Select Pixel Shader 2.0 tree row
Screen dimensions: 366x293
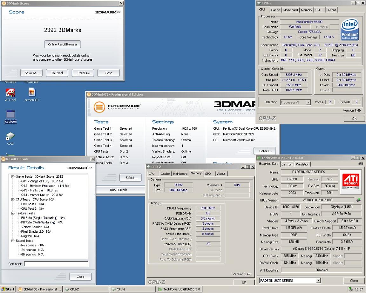click(x=36, y=232)
